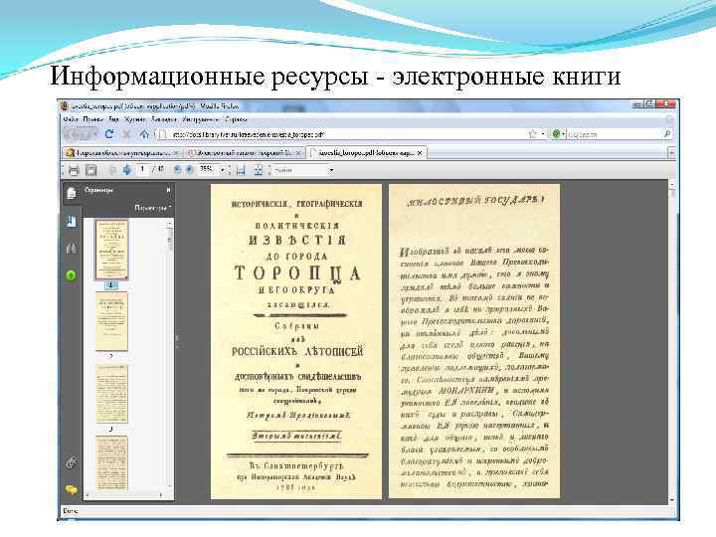Bookmark the page with the star icon

[x=532, y=134]
